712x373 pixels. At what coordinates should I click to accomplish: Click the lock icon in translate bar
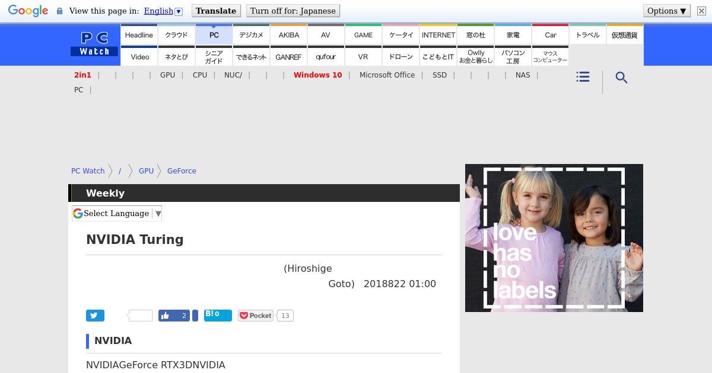(x=59, y=11)
